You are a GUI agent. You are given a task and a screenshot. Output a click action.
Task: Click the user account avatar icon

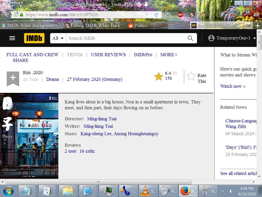211,38
